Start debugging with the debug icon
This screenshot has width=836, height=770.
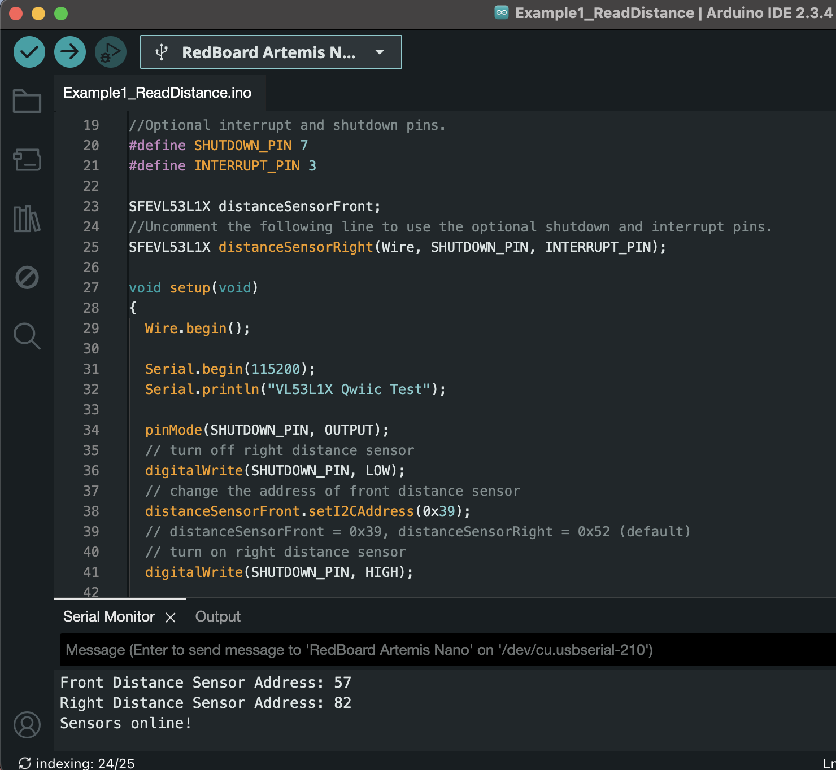click(x=111, y=52)
